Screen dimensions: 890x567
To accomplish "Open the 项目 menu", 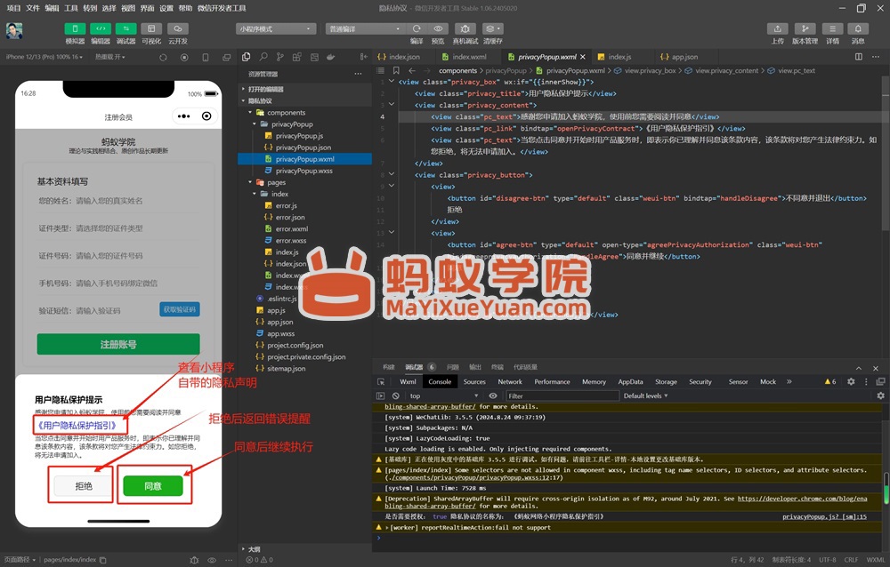I will 13,8.
